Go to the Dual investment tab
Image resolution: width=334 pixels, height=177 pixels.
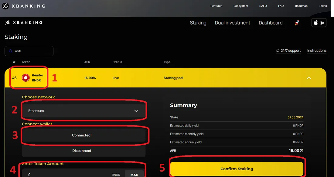[232, 23]
